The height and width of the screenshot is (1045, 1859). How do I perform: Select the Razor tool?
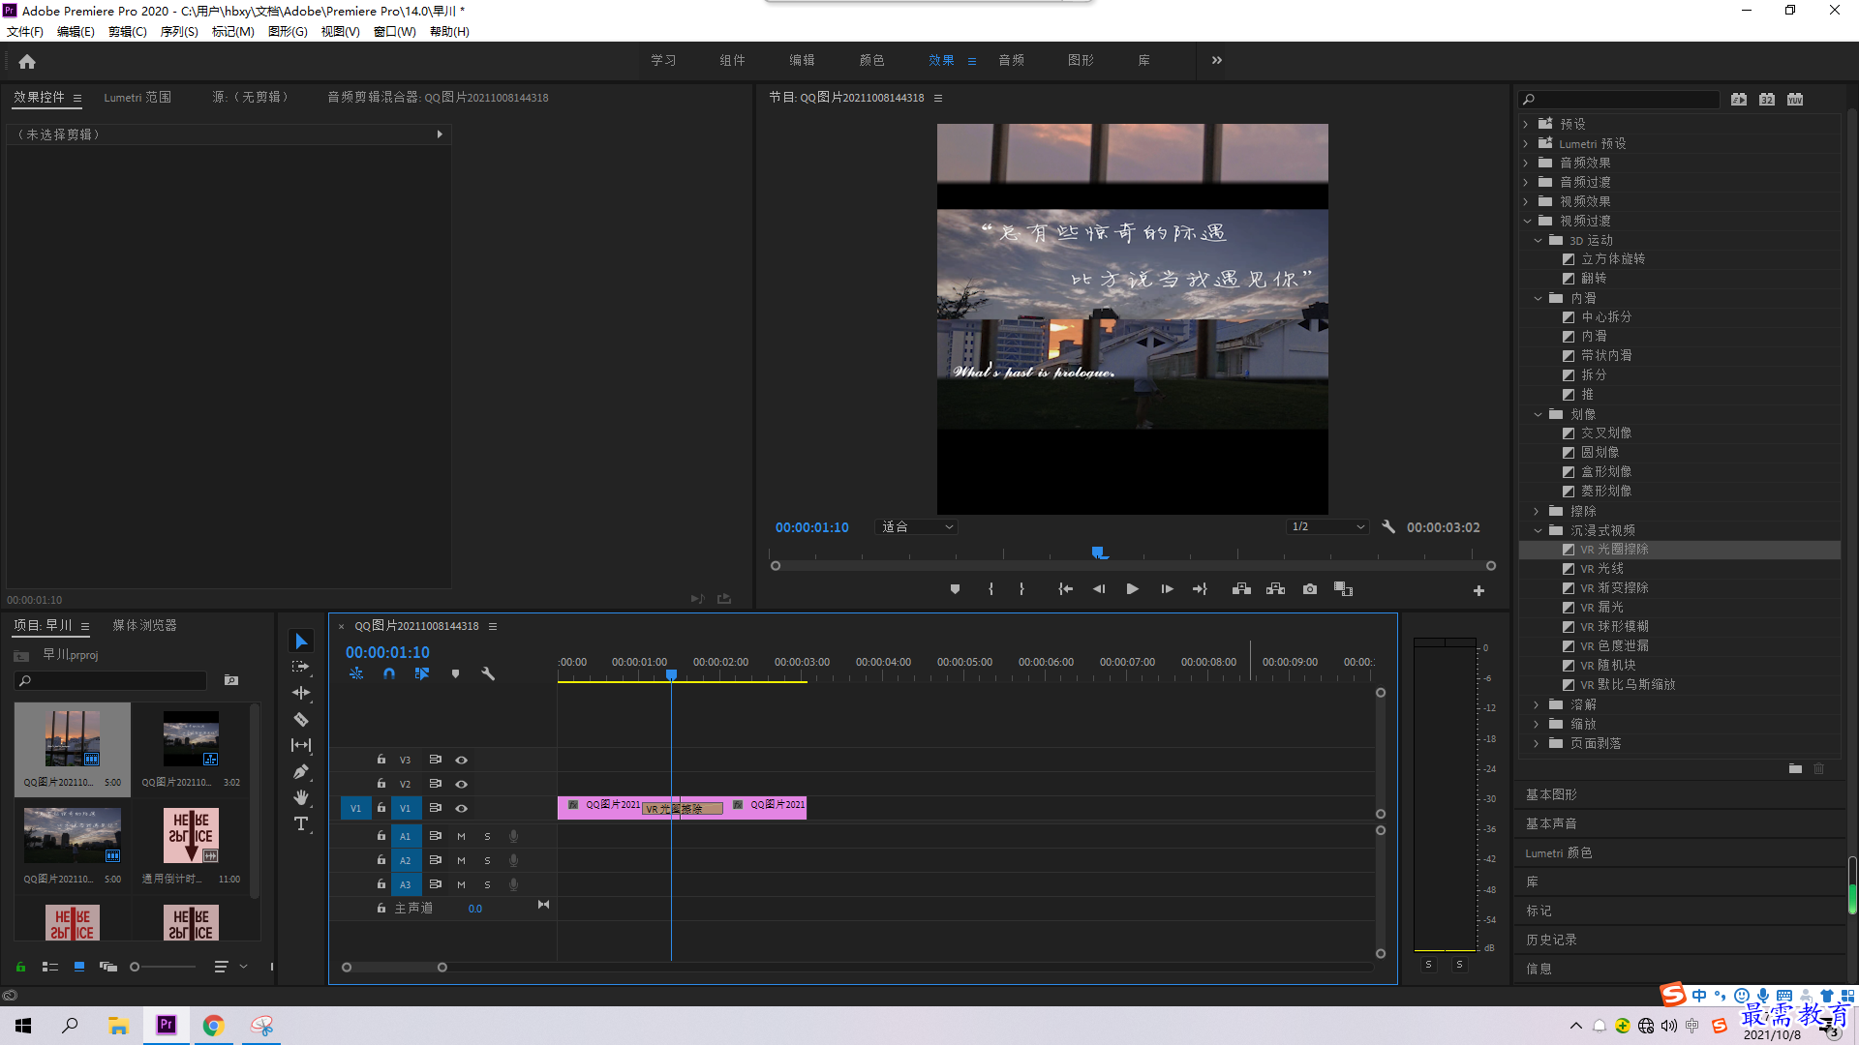click(301, 719)
